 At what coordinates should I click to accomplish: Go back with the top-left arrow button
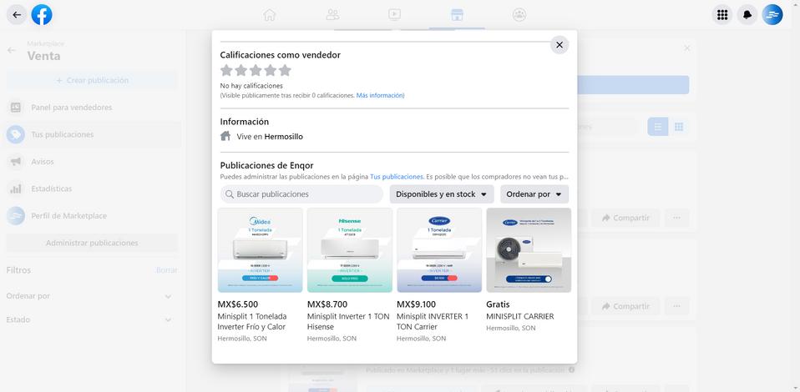[x=17, y=15]
